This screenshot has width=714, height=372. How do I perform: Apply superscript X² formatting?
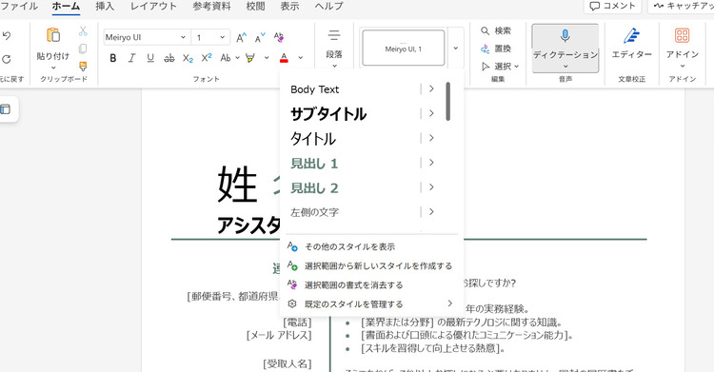click(x=207, y=58)
